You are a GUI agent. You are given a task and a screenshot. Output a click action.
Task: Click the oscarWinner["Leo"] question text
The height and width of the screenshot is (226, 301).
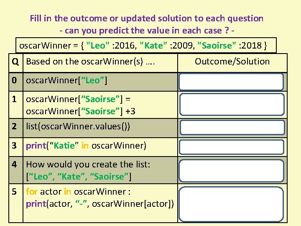(x=66, y=80)
